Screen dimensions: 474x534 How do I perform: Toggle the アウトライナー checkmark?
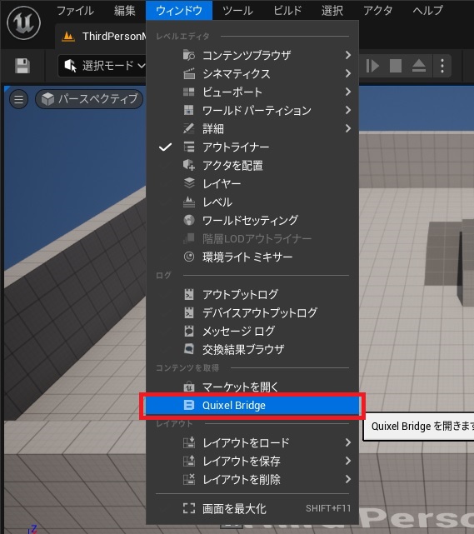(x=165, y=147)
